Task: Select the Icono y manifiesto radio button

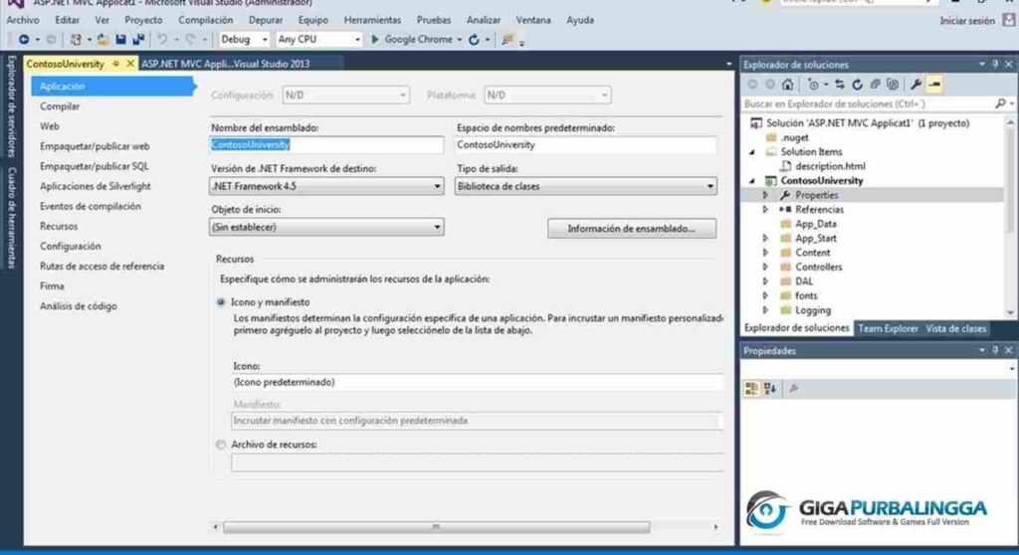Action: (x=221, y=302)
